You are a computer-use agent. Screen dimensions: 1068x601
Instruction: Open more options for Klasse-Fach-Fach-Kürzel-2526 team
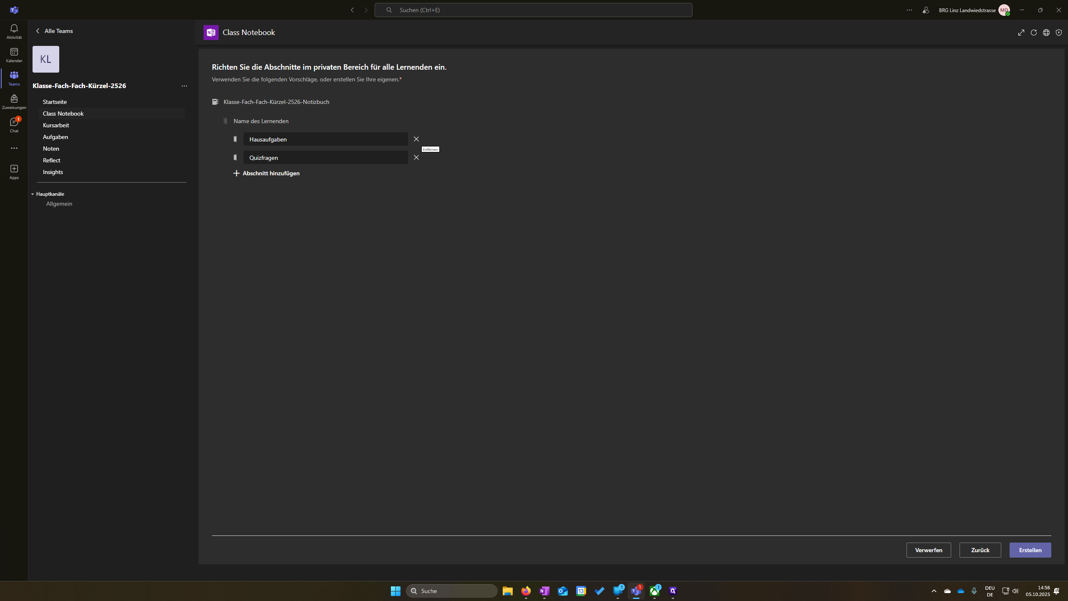coord(184,86)
